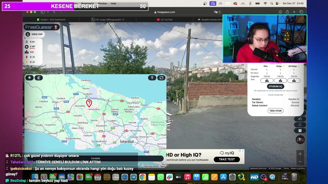Click TAKE TEST ad button
Viewport: 328px width, 184px height.
click(x=227, y=159)
